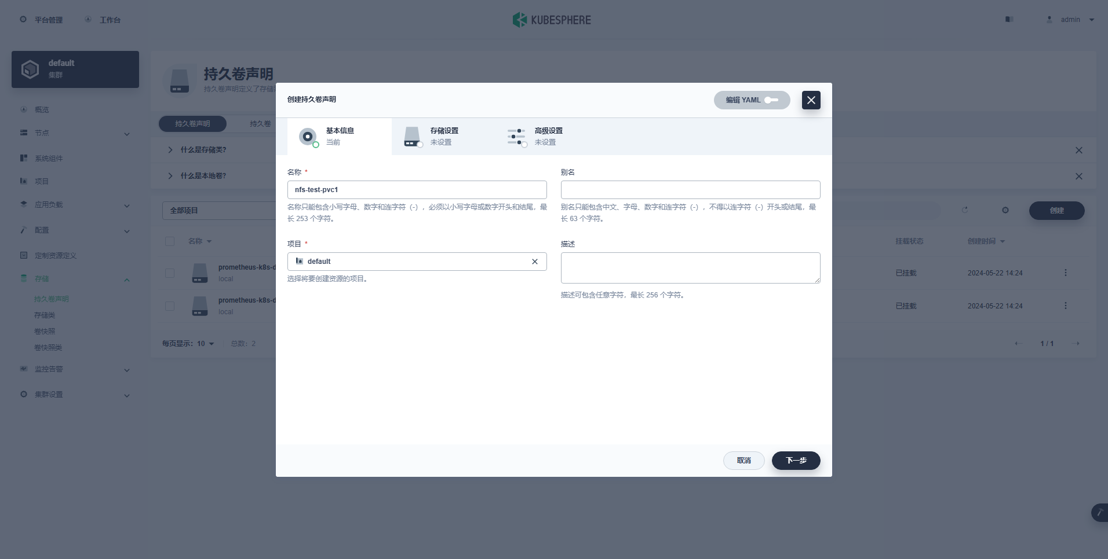Expand the nodes menu chevron
The height and width of the screenshot is (559, 1108).
tap(127, 134)
